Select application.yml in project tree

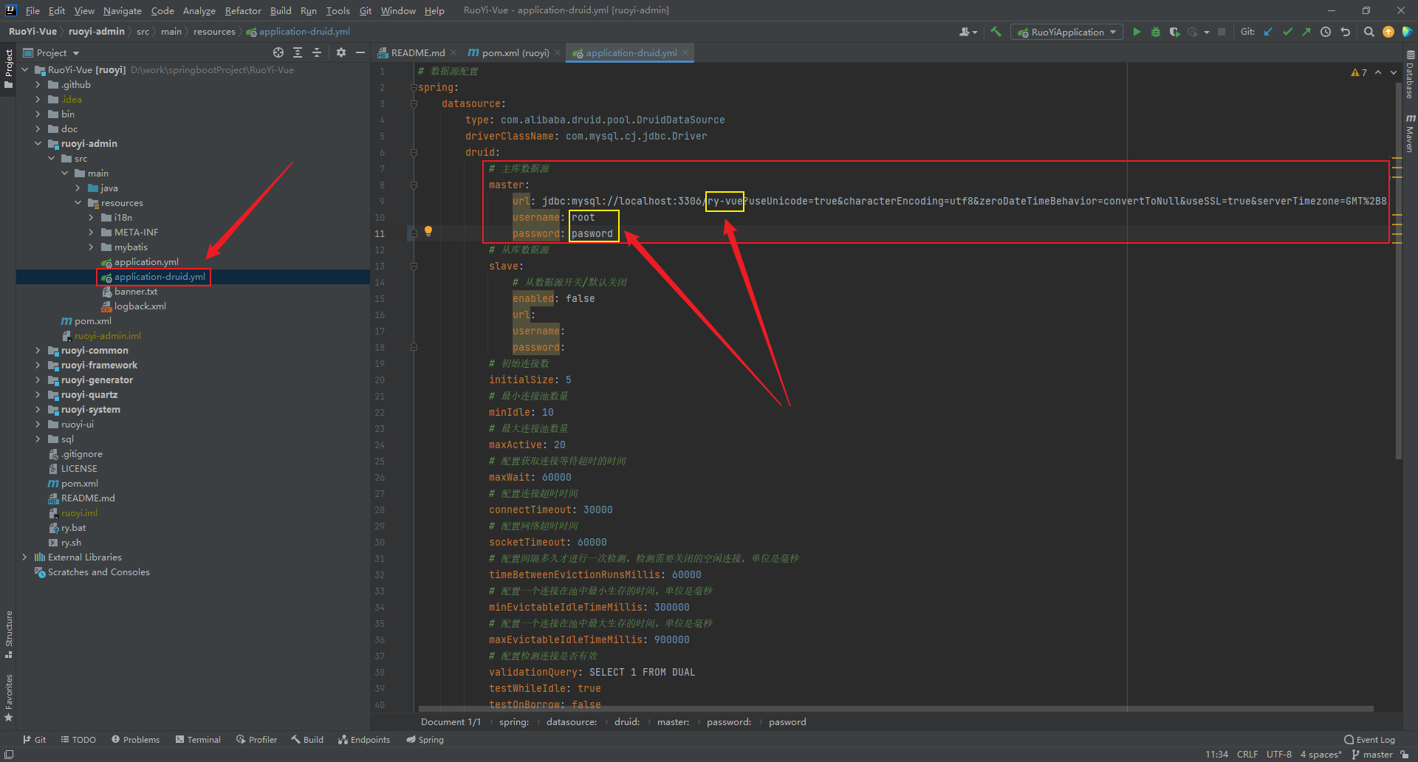tap(146, 261)
